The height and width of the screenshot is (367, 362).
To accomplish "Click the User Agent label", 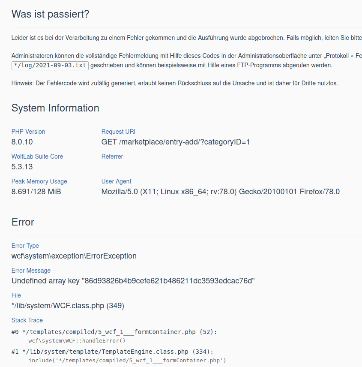I will click(117, 181).
